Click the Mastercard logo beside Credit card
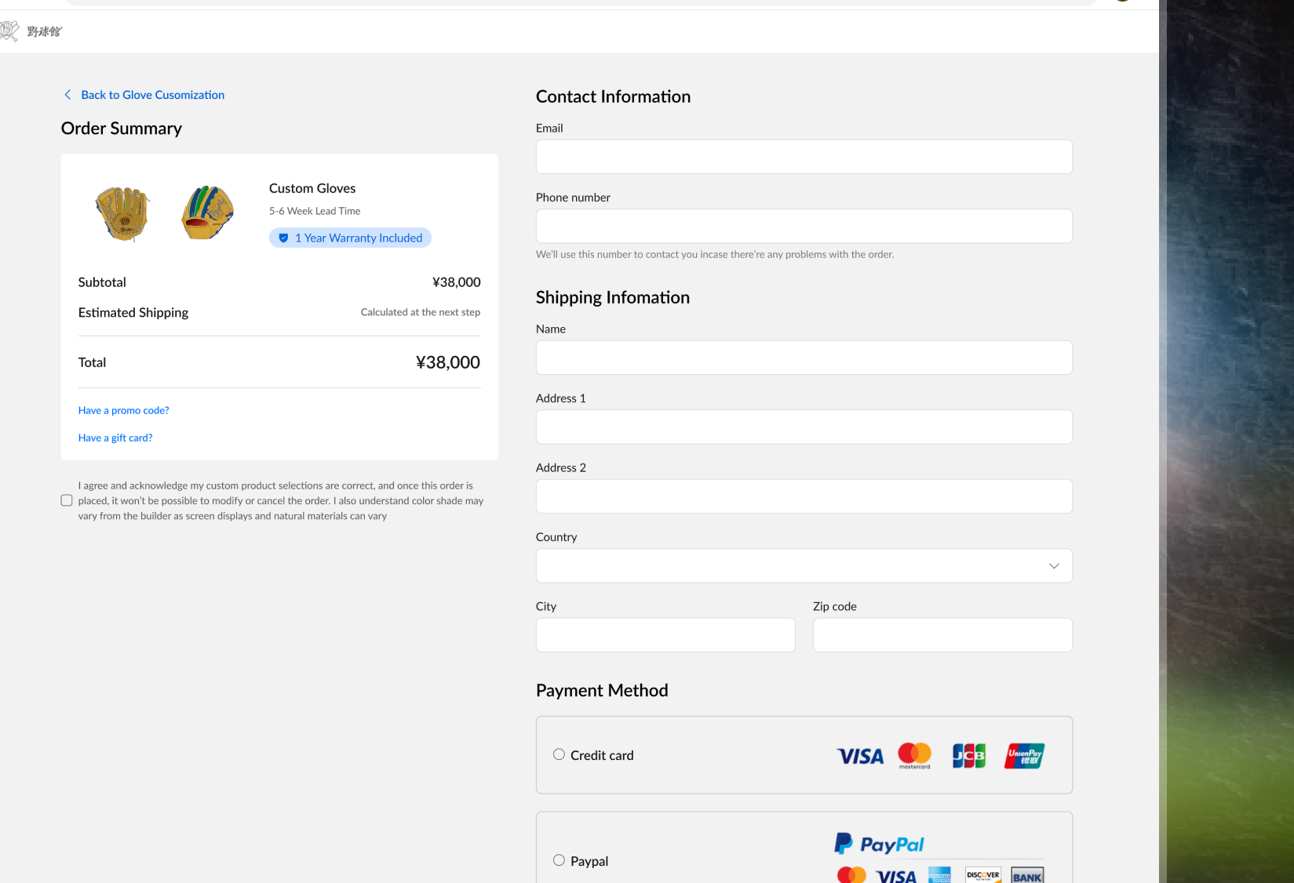Image resolution: width=1294 pixels, height=883 pixels. coord(914,756)
